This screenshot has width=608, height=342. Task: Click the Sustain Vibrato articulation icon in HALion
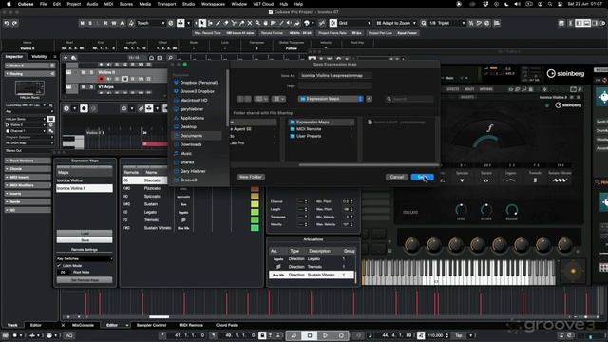coord(560,180)
